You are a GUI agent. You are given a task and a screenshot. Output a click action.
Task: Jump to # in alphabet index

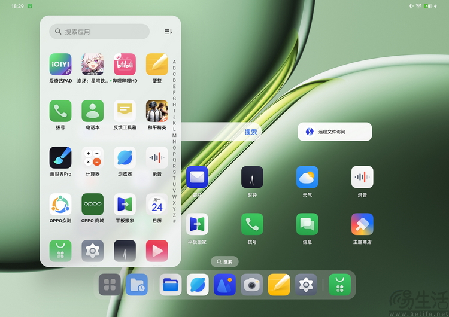[x=174, y=221]
